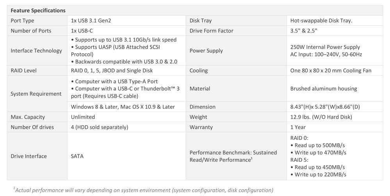The width and height of the screenshot is (390, 196).
Task: Select the Interface Technology label
Action: pos(36,51)
